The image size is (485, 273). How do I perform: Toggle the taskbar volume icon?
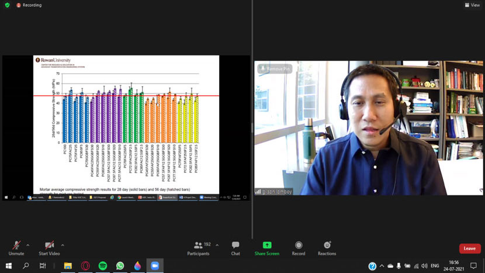[x=424, y=266]
